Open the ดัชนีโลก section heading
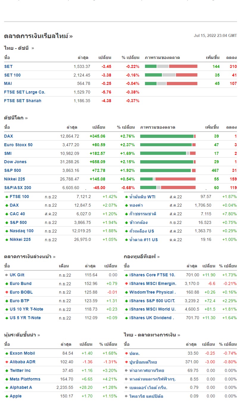The image size is (240, 402). (16, 118)
